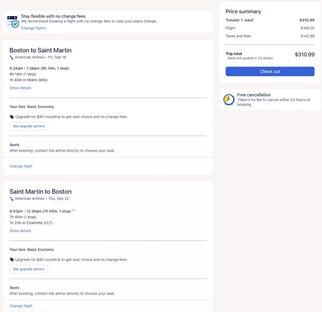Click the upgrade tag icon for the Boston departure
Viewport: 322px width, 312px height.
pos(12,117)
